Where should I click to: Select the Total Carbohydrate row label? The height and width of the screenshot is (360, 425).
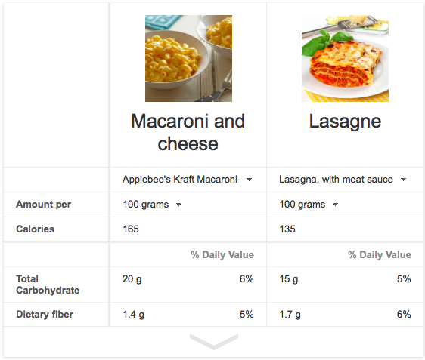(x=48, y=285)
